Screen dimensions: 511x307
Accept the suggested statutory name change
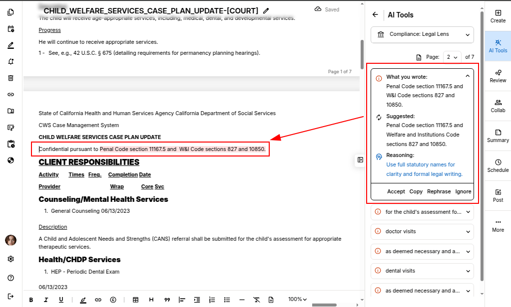pos(396,191)
